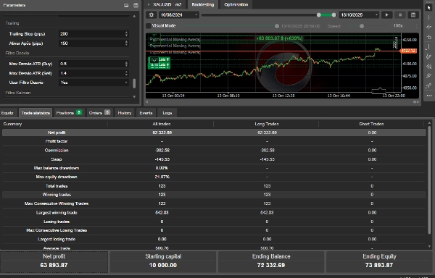Viewport: 435px width, 278px height.
Task: Select the Commission row
Action: (214, 150)
